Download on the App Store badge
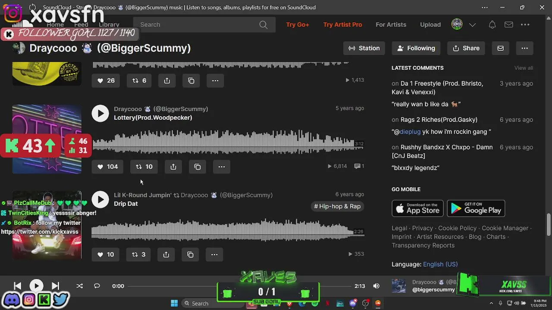 point(417,208)
